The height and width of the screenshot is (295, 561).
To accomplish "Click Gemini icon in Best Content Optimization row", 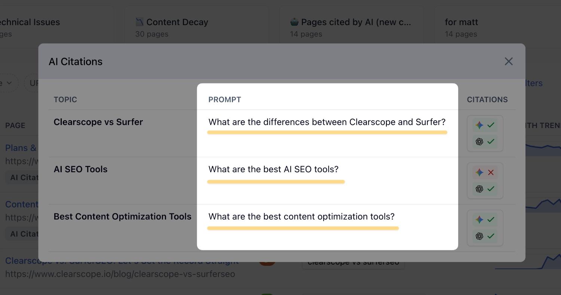I will [x=479, y=219].
